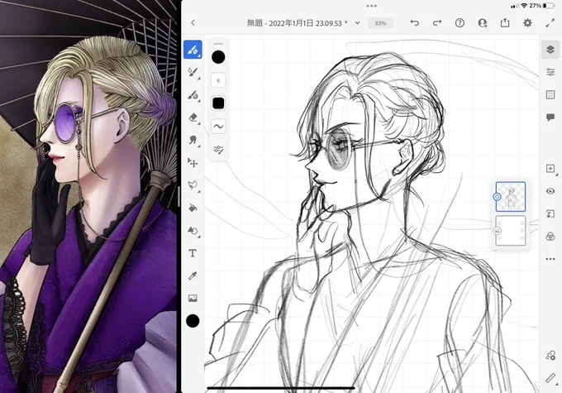This screenshot has height=393, width=562.
Task: Open the ruler drawing aids icon
Action: pyautogui.click(x=550, y=378)
